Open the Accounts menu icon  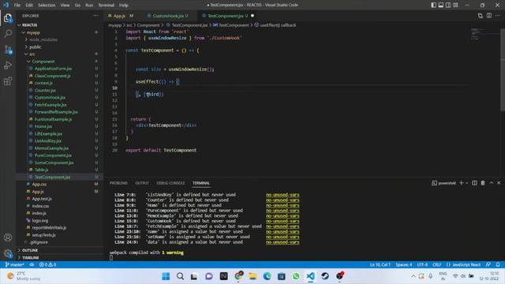point(8,237)
